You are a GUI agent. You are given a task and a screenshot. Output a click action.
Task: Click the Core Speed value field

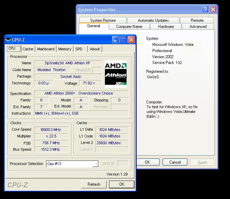pyautogui.click(x=51, y=130)
